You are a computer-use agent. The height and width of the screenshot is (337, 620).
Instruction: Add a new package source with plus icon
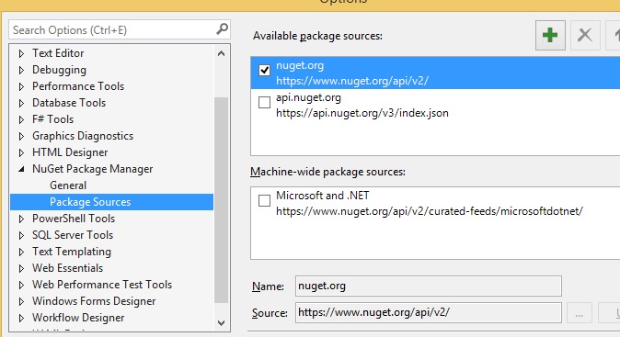click(550, 35)
